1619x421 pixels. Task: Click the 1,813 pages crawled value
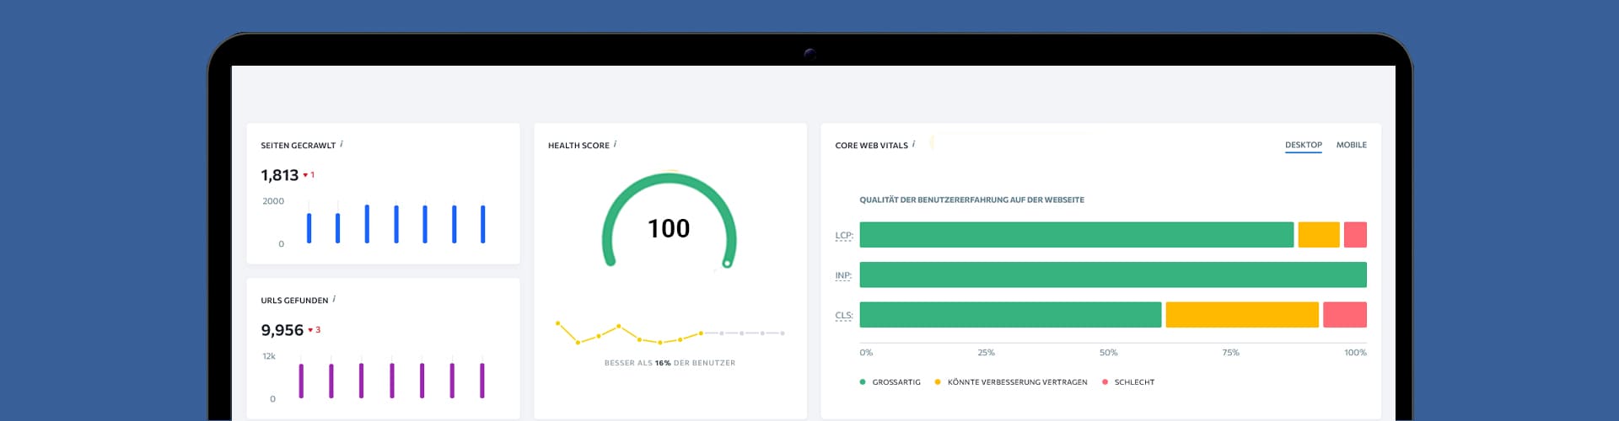(x=280, y=175)
